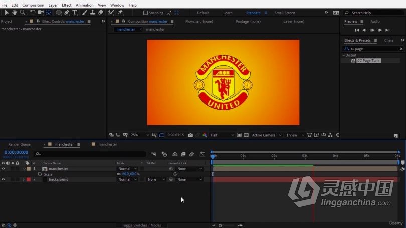Clear the cc page effects search
The image size is (406, 228).
[x=401, y=49]
